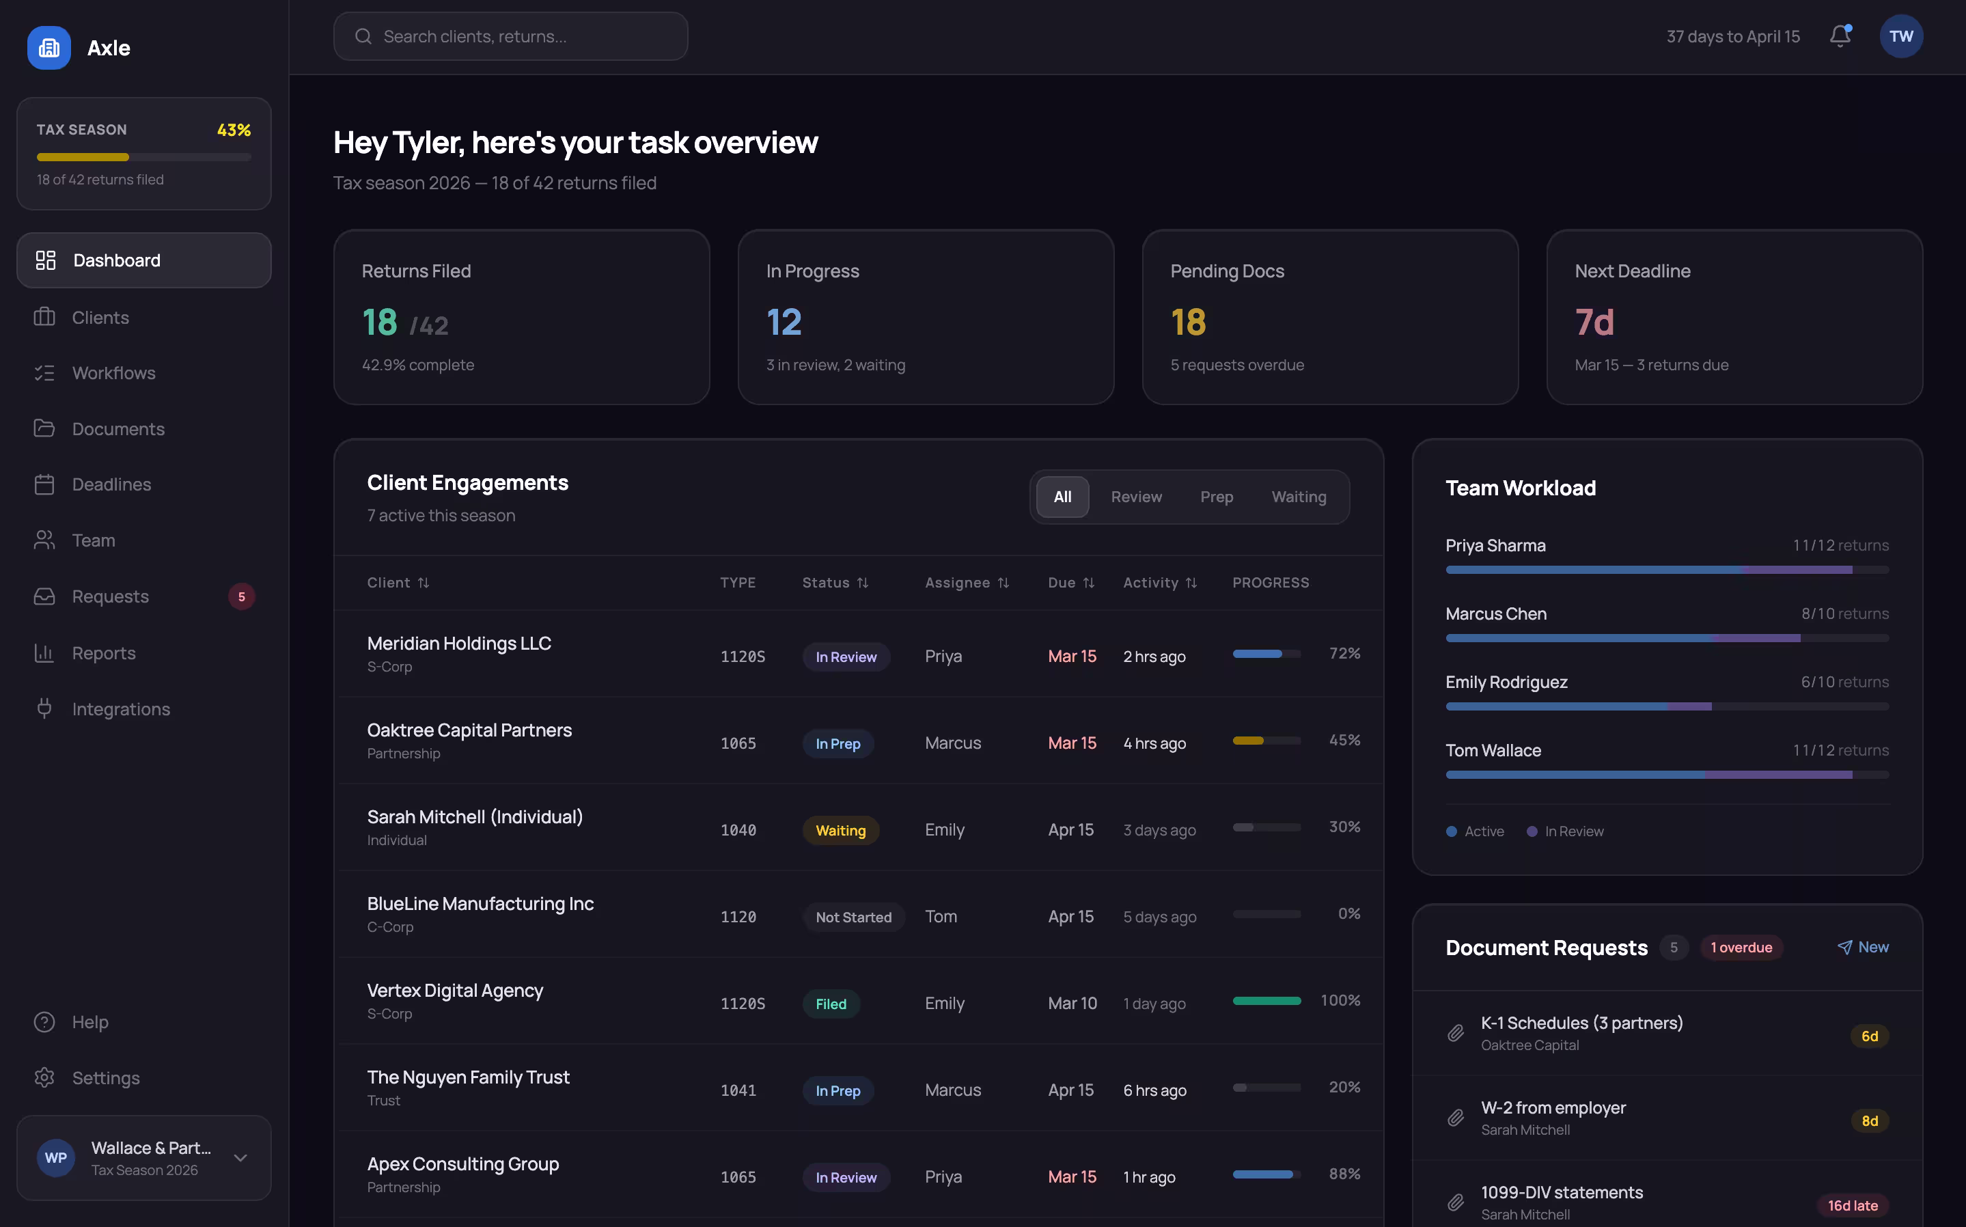The height and width of the screenshot is (1227, 1966).
Task: Click the clients search field
Action: click(x=510, y=36)
